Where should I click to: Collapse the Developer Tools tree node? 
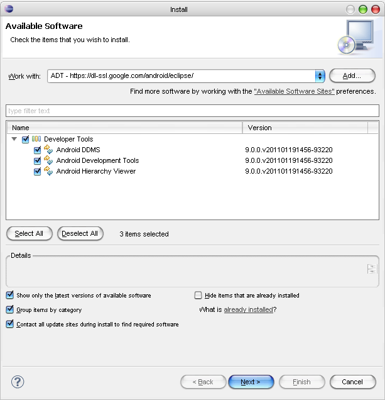(x=14, y=139)
